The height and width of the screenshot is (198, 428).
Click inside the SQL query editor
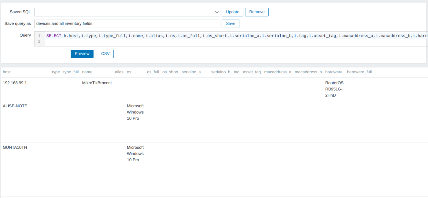167,36
